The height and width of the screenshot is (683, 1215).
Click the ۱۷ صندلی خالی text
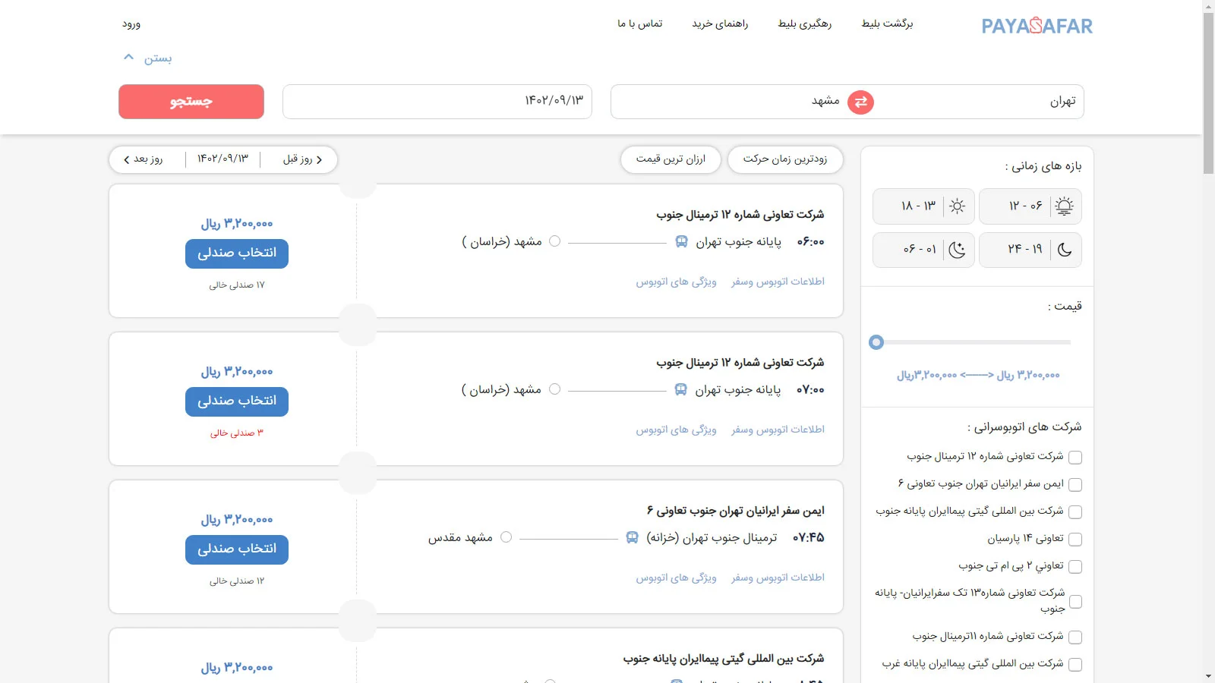click(237, 285)
